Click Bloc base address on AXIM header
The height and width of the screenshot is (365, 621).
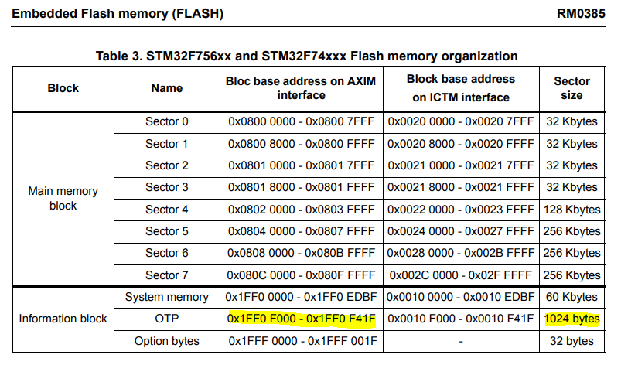pyautogui.click(x=301, y=88)
